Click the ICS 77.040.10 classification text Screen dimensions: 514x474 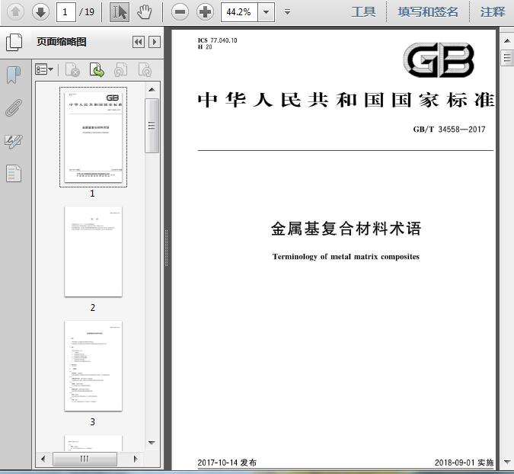217,40
